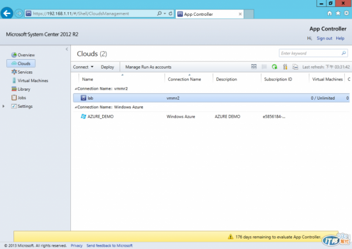Click the export icon beside Last refresh
Image resolution: width=352 pixels, height=249 pixels.
295,67
